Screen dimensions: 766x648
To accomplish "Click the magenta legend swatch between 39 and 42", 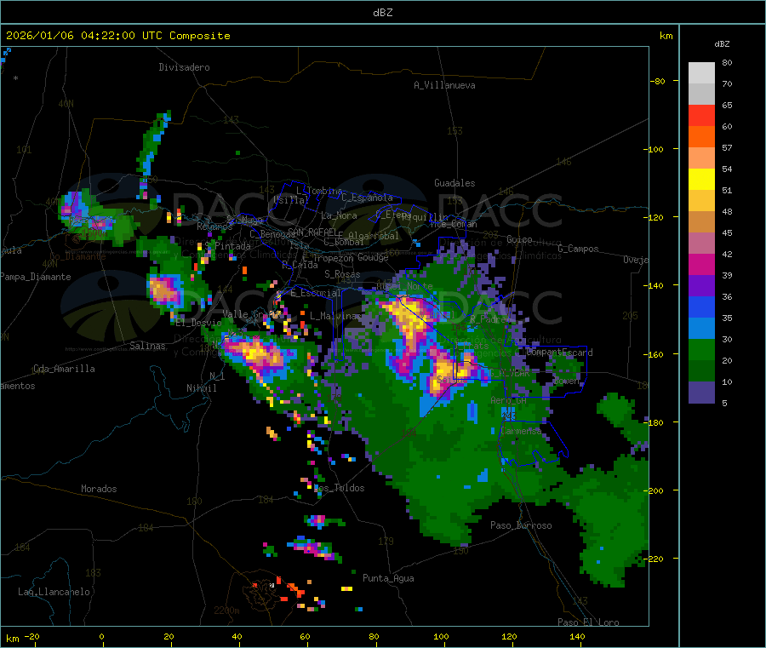I will [701, 264].
